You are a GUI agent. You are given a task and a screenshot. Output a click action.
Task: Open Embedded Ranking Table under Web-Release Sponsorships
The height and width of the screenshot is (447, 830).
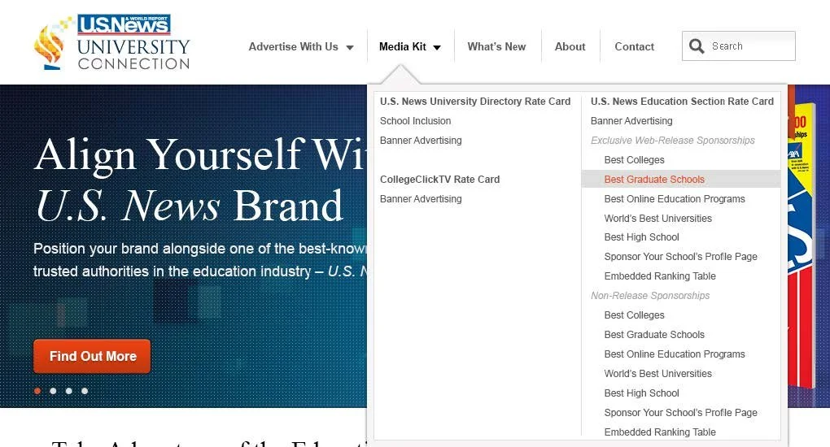click(660, 276)
